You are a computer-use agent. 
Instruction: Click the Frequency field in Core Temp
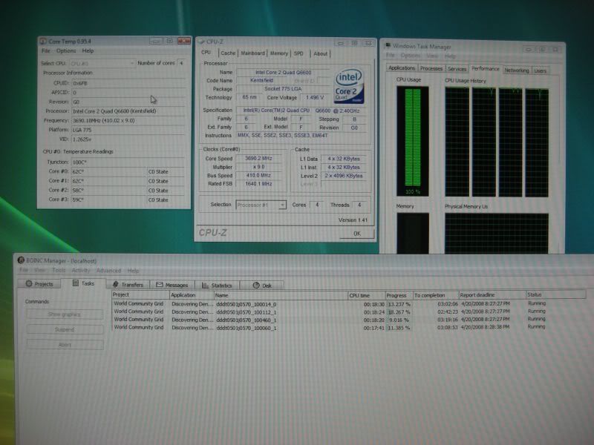[128, 121]
